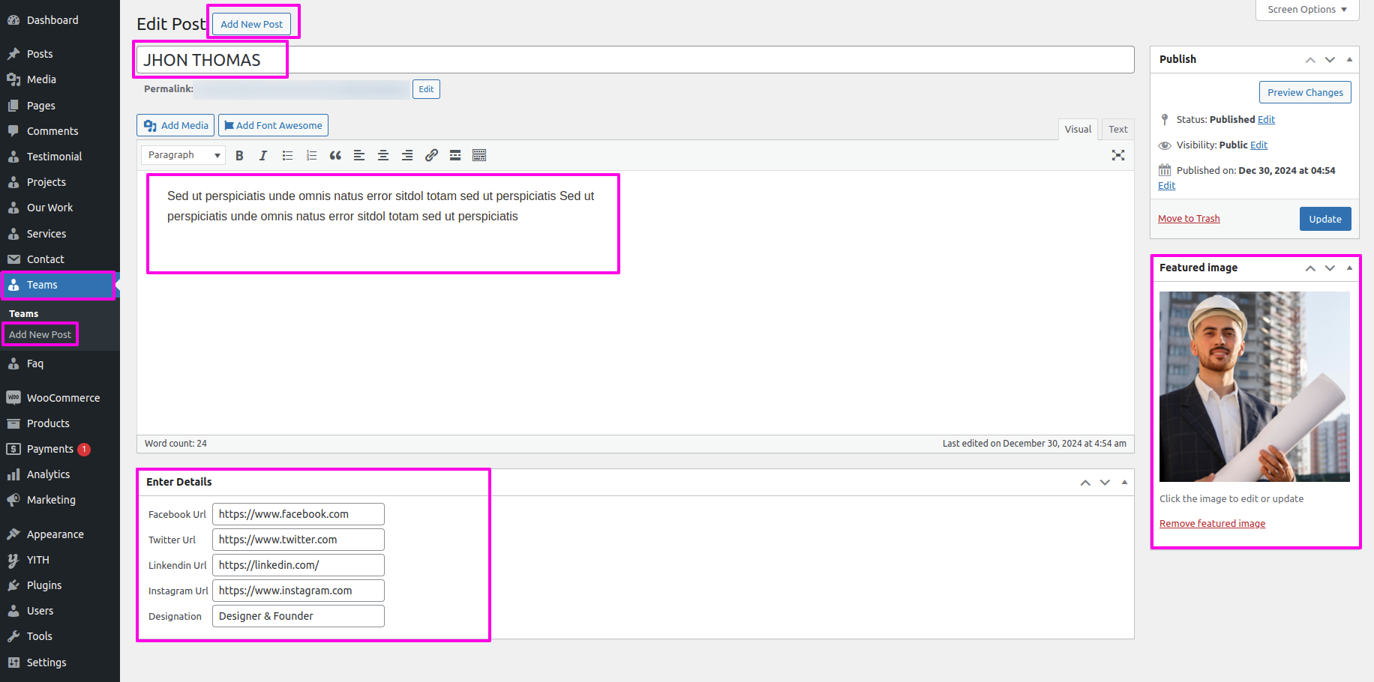Click the Move to Trash link
The height and width of the screenshot is (682, 1374).
[x=1189, y=219]
